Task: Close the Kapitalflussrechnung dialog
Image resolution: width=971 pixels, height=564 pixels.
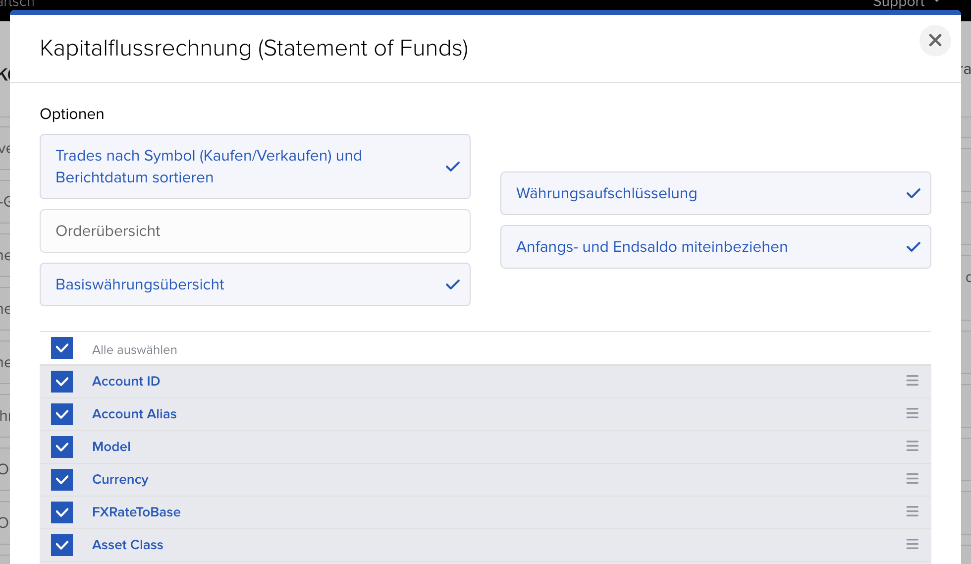Action: click(935, 40)
